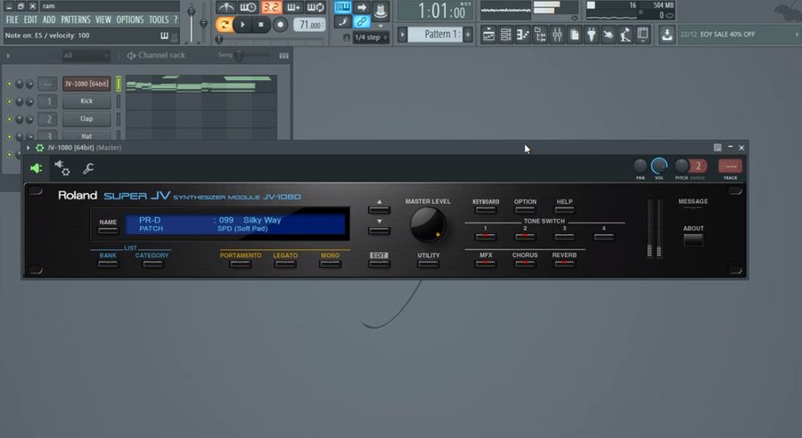Open plugin detailed settings gear-arrow icon
Viewport: 802px width, 438px height.
62,168
